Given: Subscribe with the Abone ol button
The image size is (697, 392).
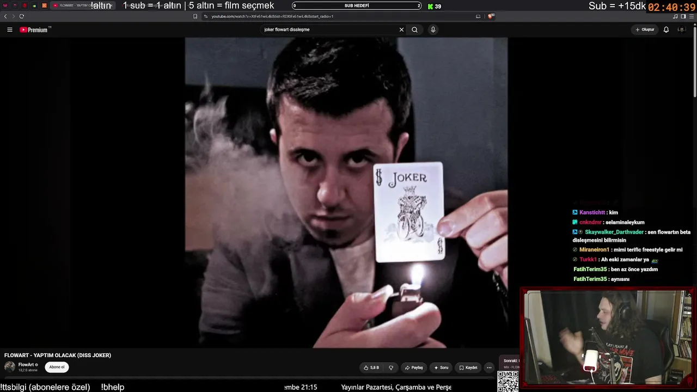Looking at the screenshot, I should pos(57,367).
